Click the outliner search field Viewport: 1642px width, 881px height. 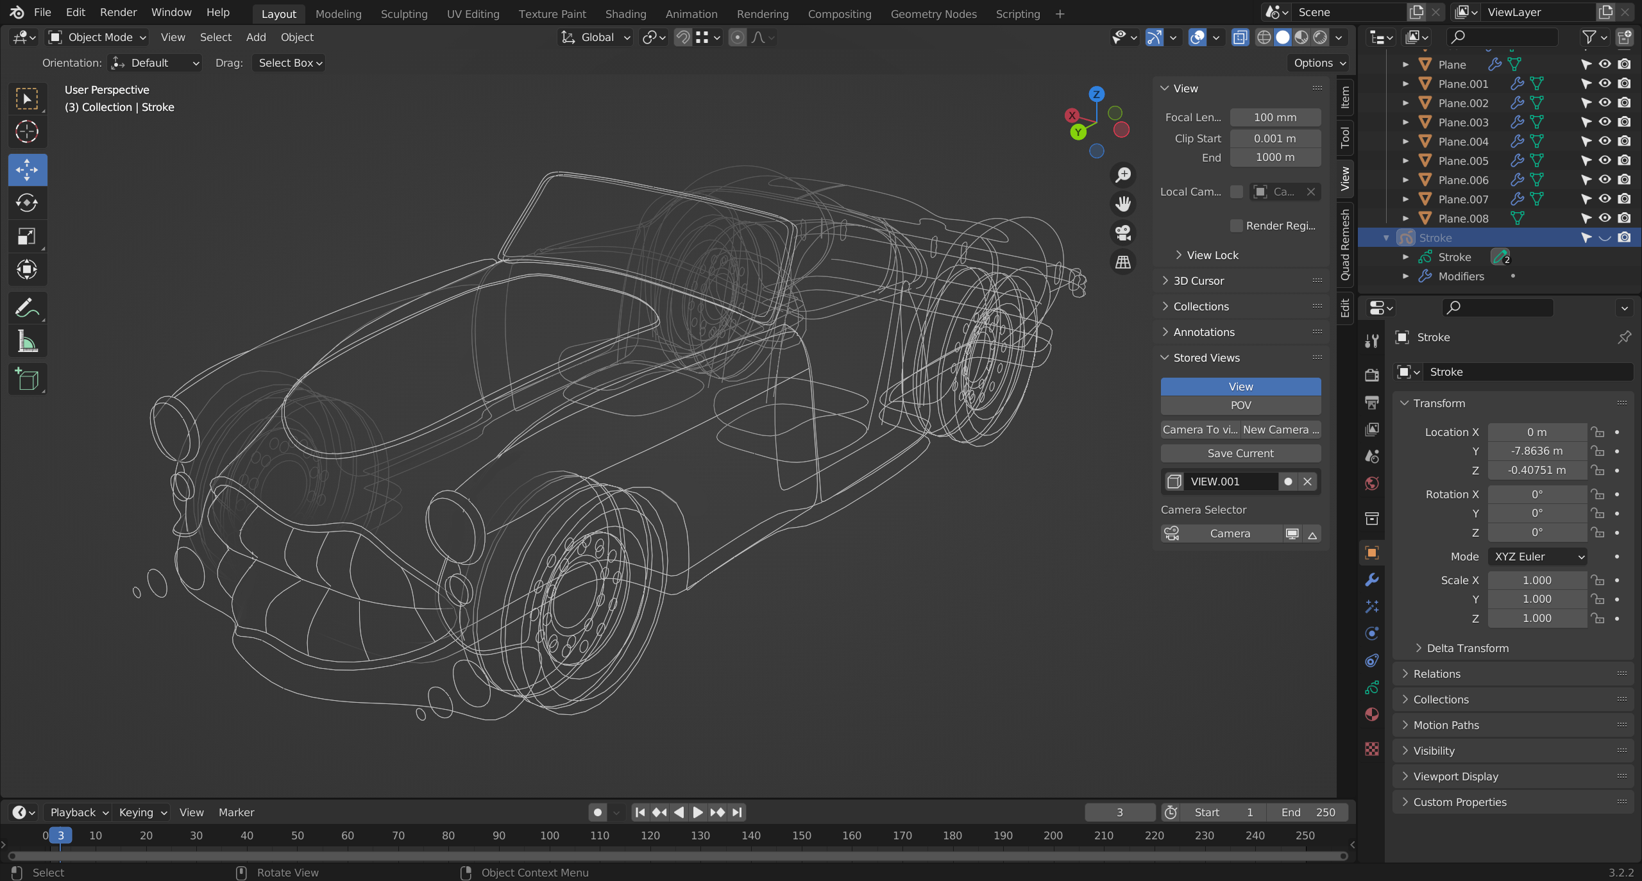tap(1502, 37)
